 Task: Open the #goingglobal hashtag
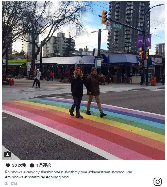click(58, 177)
